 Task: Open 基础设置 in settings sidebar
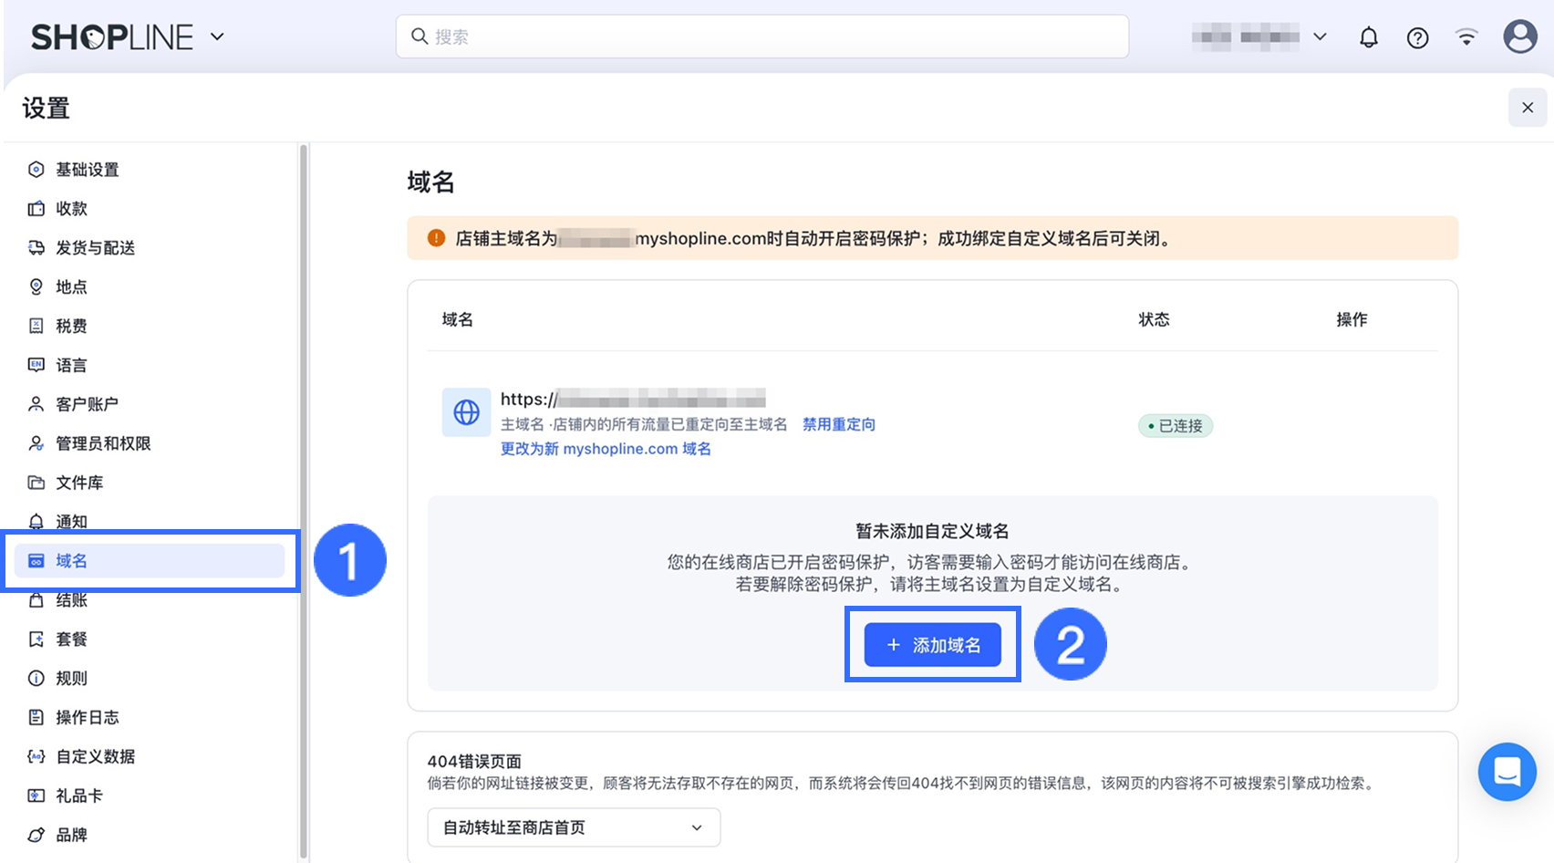tap(87, 170)
